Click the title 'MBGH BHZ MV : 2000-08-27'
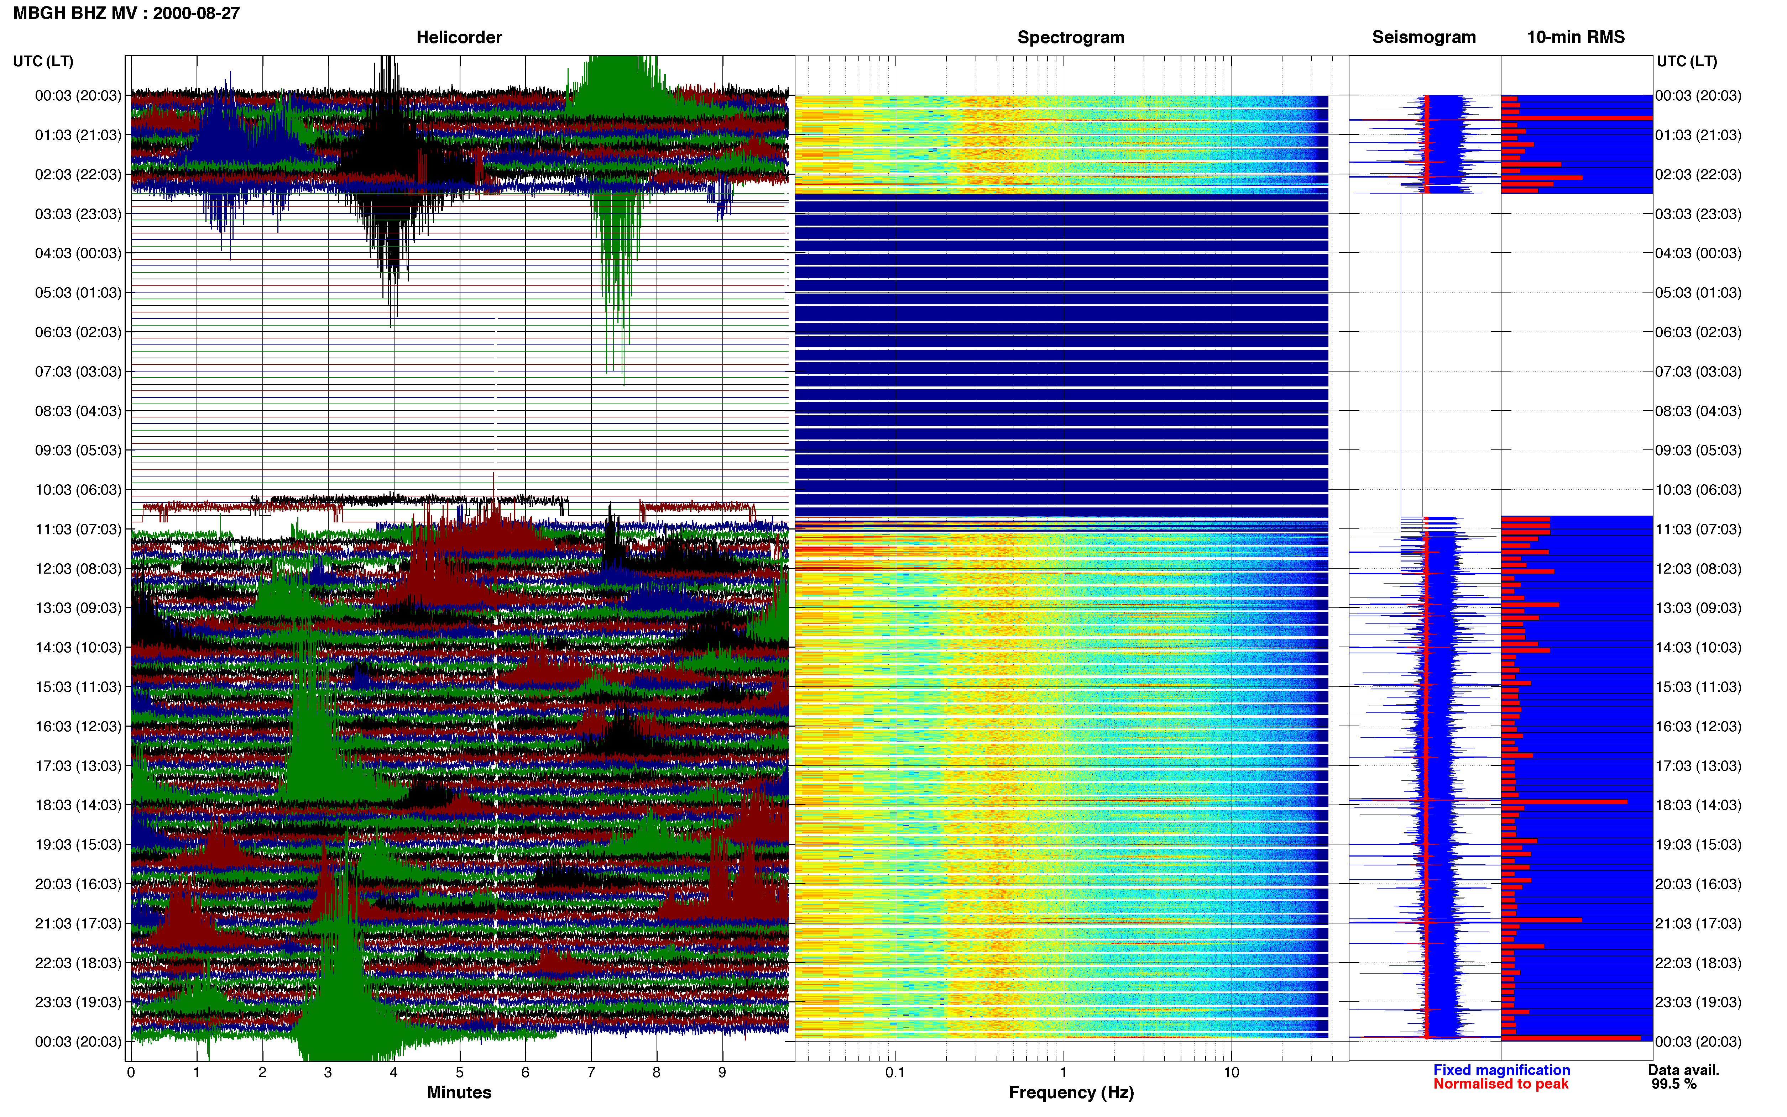 pyautogui.click(x=126, y=13)
